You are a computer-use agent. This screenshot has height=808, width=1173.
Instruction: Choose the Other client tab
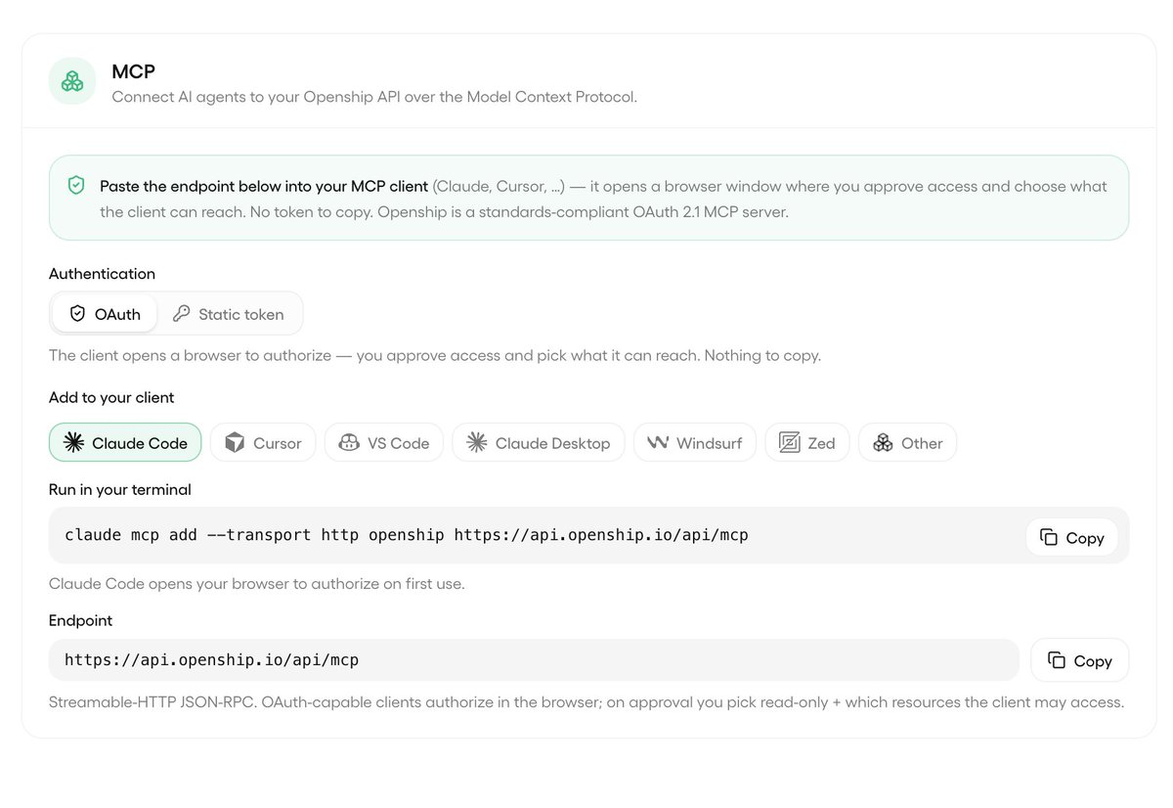(908, 443)
